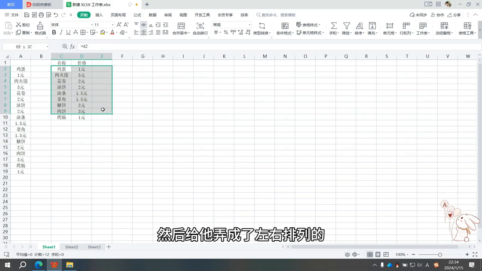Screen dimensions: 482x271
Task: Click the zoom slider handle
Action: click(x=440, y=255)
